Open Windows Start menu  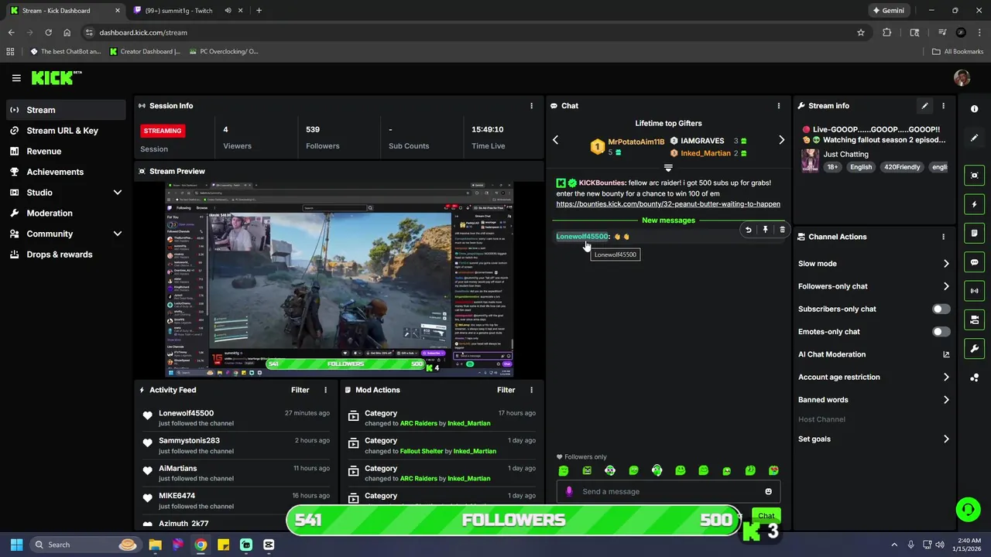pyautogui.click(x=16, y=545)
